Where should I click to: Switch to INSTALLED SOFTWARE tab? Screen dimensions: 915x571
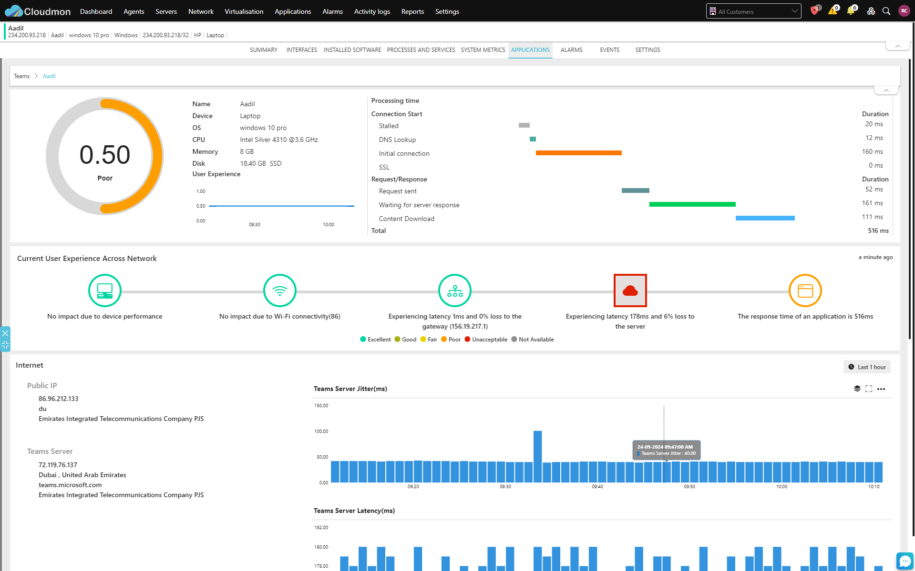352,50
